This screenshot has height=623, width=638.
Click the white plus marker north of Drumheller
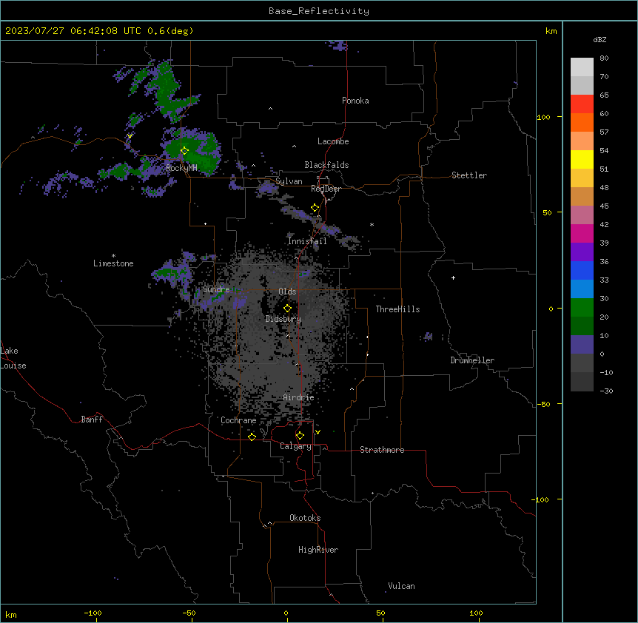453,277
